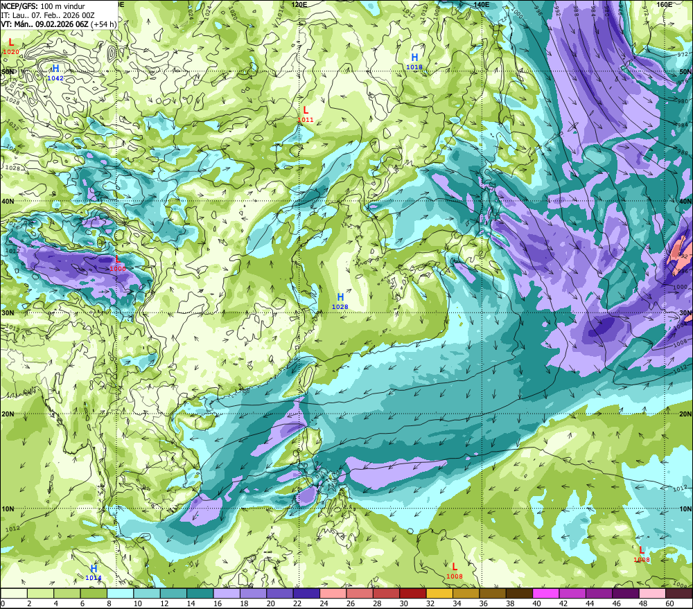The width and height of the screenshot is (693, 609).
Task: Click the legend value label "26"
Action: point(351,603)
